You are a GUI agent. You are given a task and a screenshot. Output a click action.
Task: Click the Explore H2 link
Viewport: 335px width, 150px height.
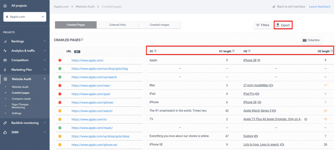(x=248, y=136)
